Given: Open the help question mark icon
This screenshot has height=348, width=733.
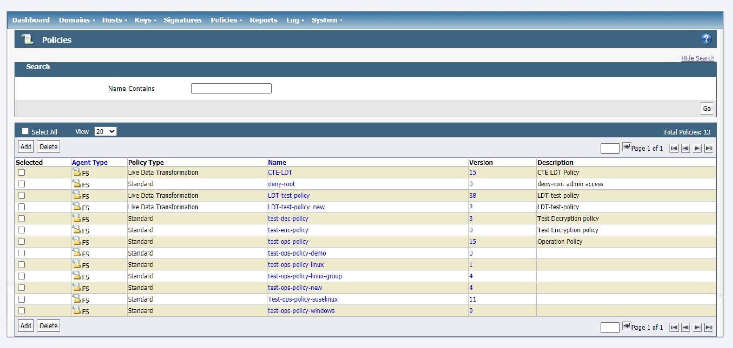Looking at the screenshot, I should click(706, 39).
